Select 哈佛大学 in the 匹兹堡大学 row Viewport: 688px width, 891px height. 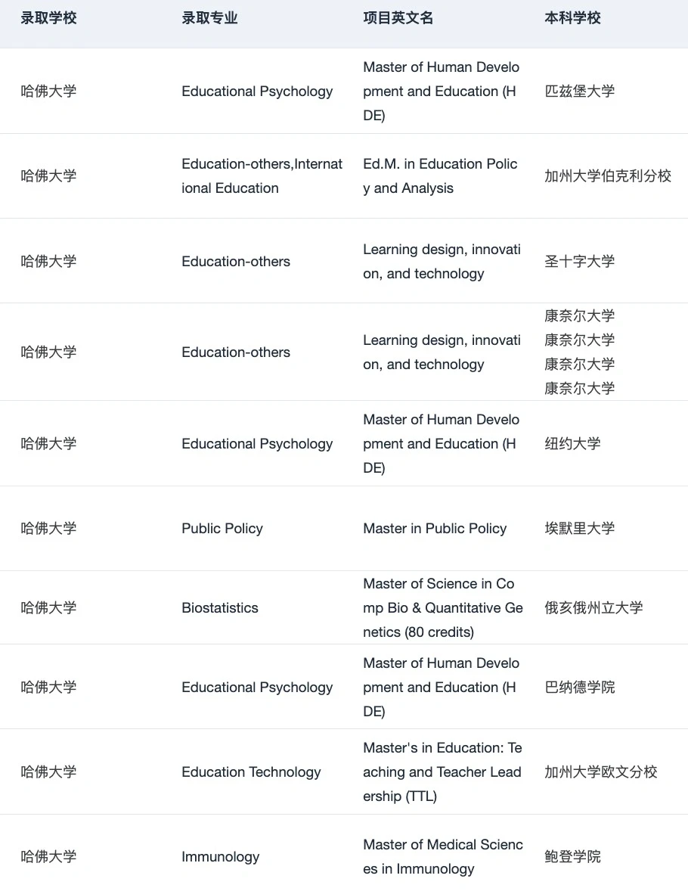click(49, 91)
